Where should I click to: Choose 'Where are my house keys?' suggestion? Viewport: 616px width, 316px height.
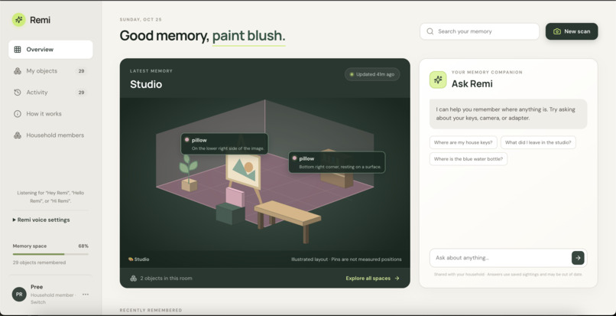tap(463, 142)
